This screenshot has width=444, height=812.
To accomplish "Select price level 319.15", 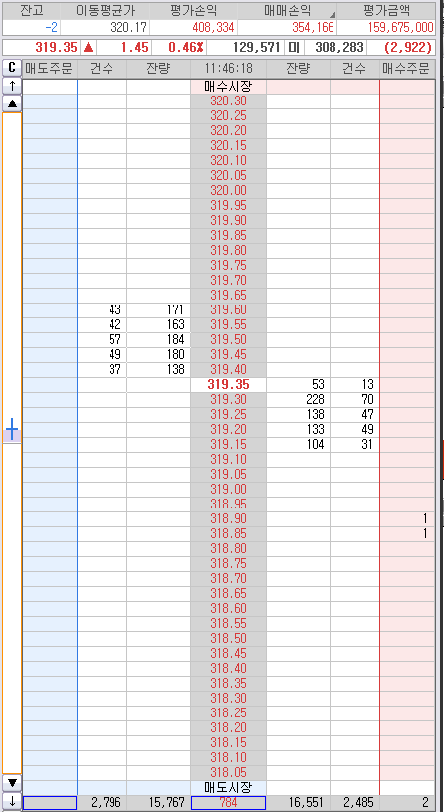I will pos(229,445).
